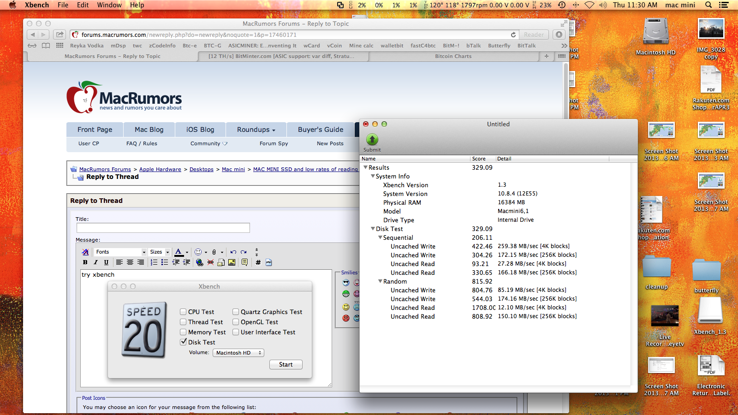Viewport: 738px width, 415px height.
Task: Insert an unordered bullet list
Action: pyautogui.click(x=165, y=262)
